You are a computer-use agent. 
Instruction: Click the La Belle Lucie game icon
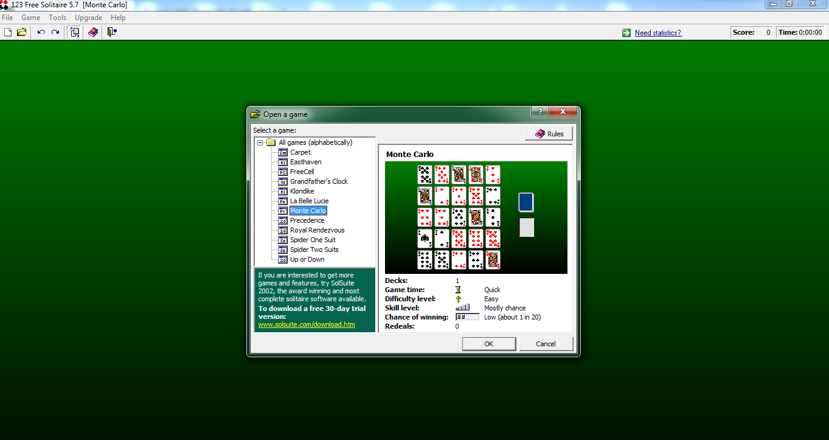pos(283,201)
